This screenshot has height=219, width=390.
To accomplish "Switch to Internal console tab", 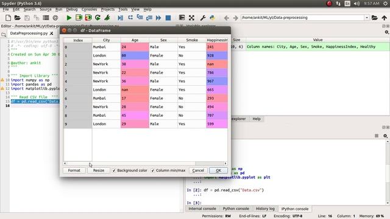I will coord(202,209).
